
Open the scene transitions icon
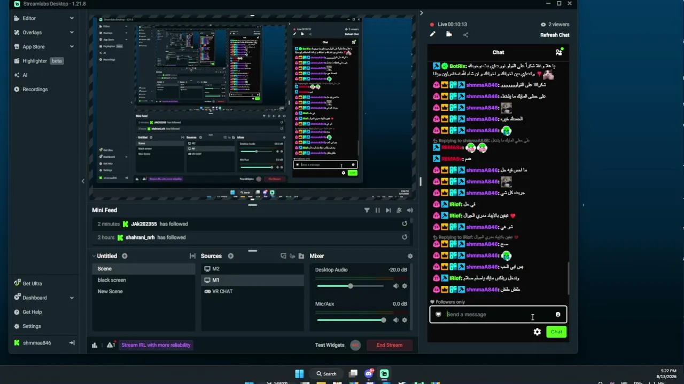(192, 256)
